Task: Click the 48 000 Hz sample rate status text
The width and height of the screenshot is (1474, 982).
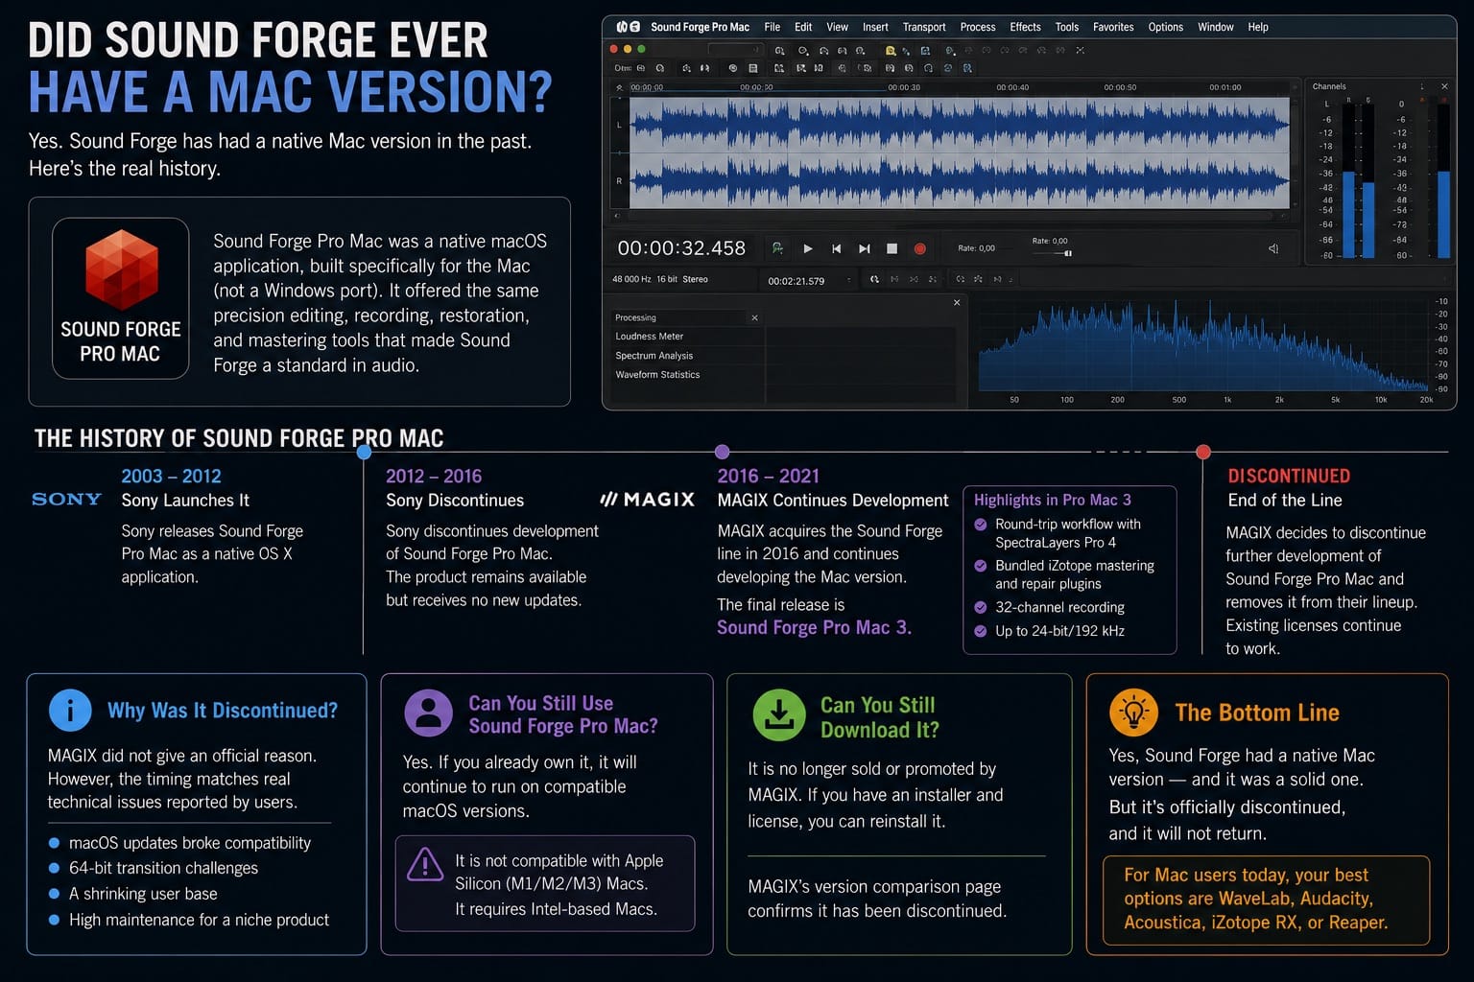Action: pos(631,279)
